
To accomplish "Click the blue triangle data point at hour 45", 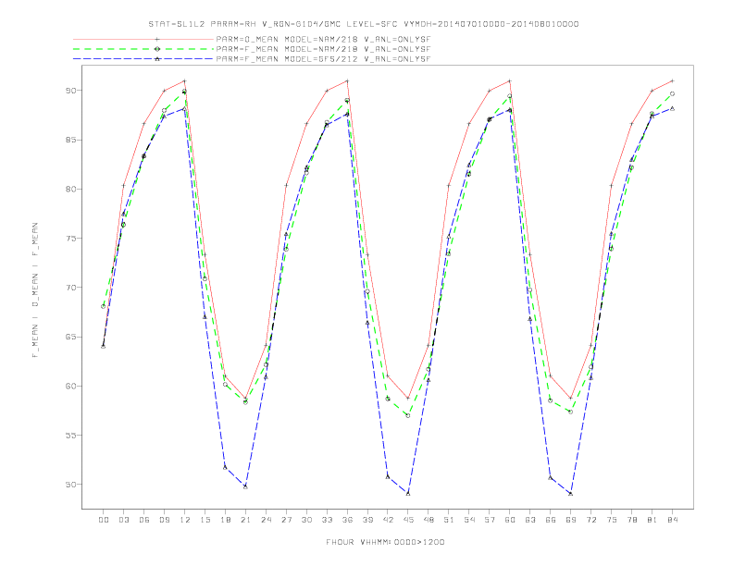I will (x=408, y=493).
